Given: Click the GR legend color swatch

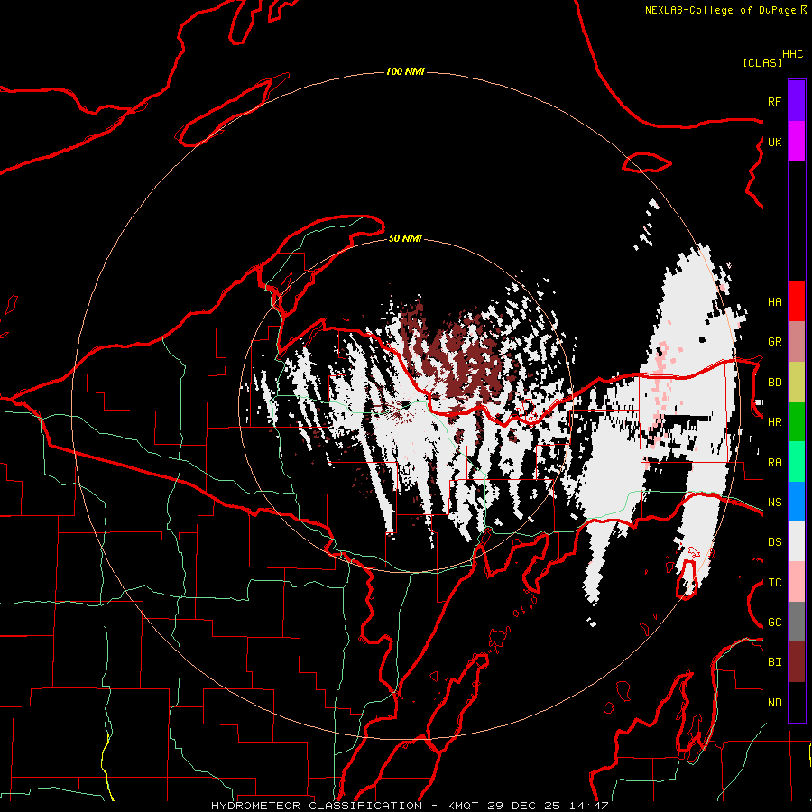Looking at the screenshot, I should point(797,342).
